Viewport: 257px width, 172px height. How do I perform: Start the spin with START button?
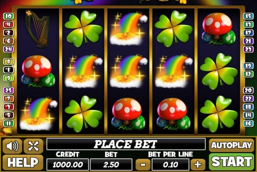click(232, 162)
